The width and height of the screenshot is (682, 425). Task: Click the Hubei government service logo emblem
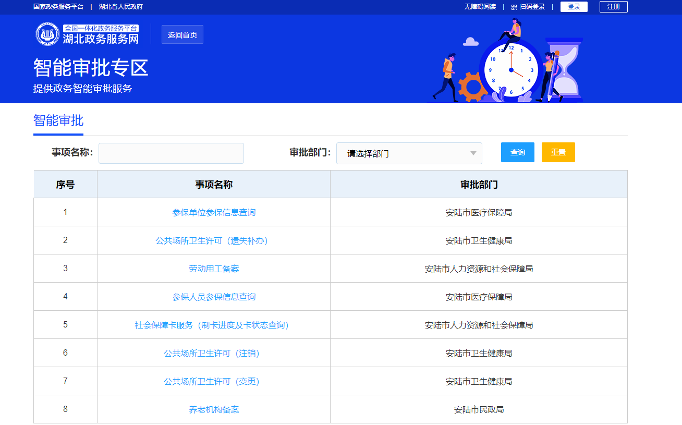[x=47, y=34]
